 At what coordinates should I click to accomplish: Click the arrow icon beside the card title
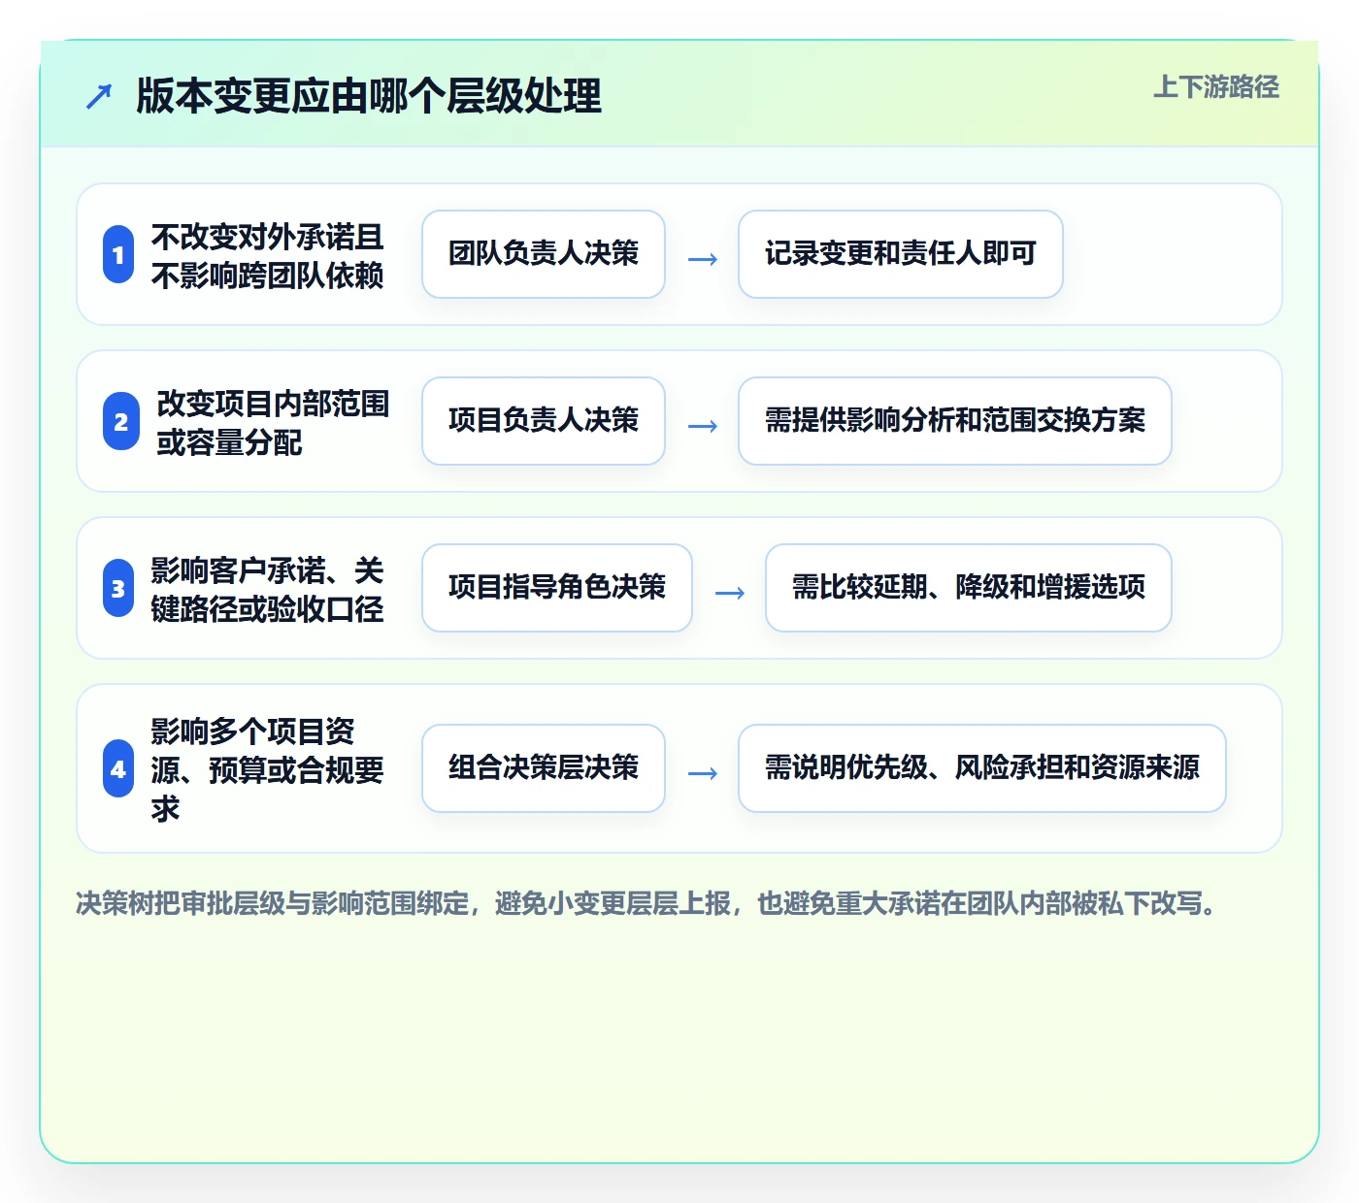point(99,96)
